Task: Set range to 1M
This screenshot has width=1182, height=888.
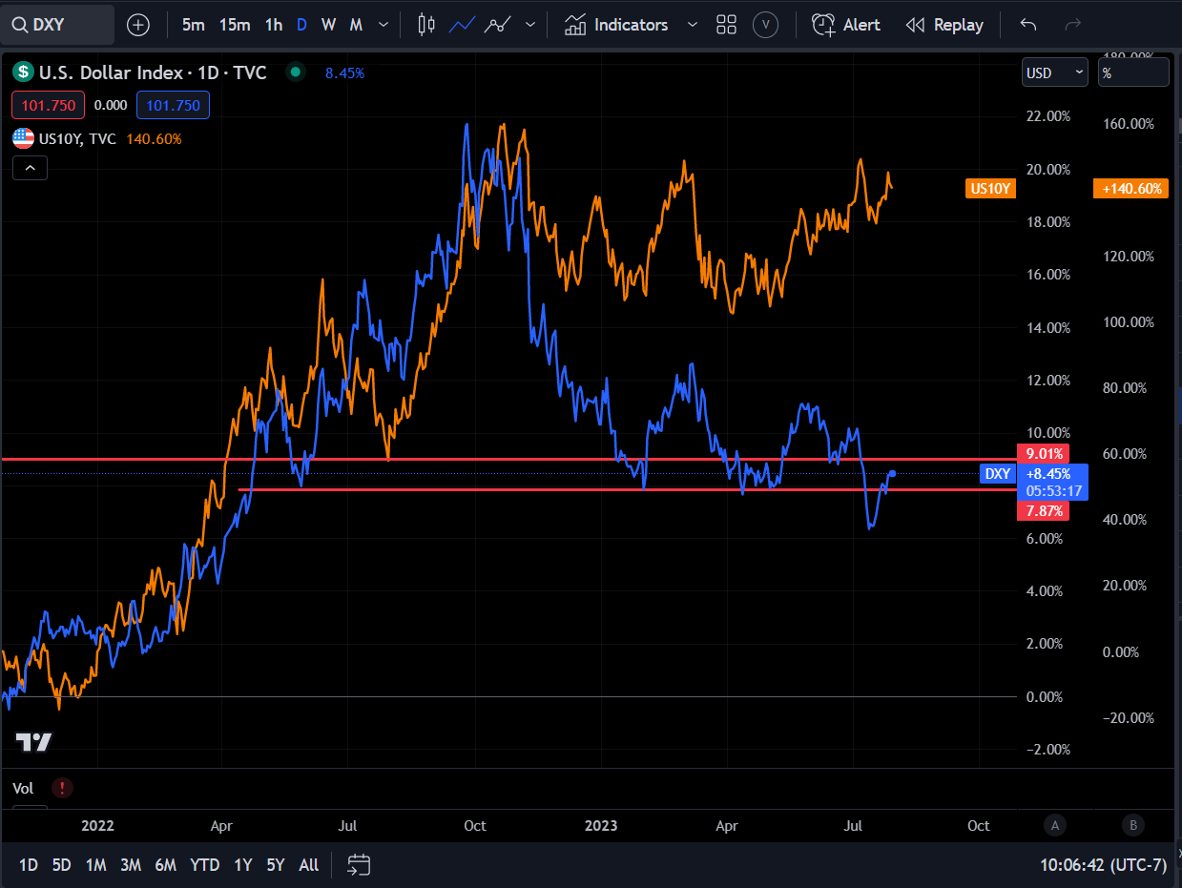Action: click(x=95, y=865)
